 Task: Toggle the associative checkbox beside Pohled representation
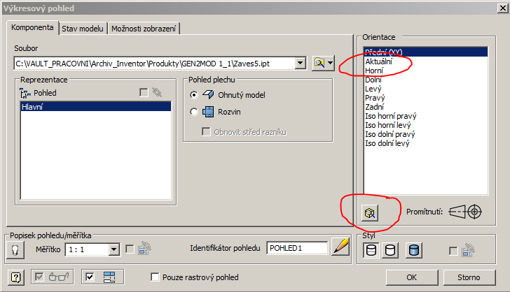tap(144, 92)
